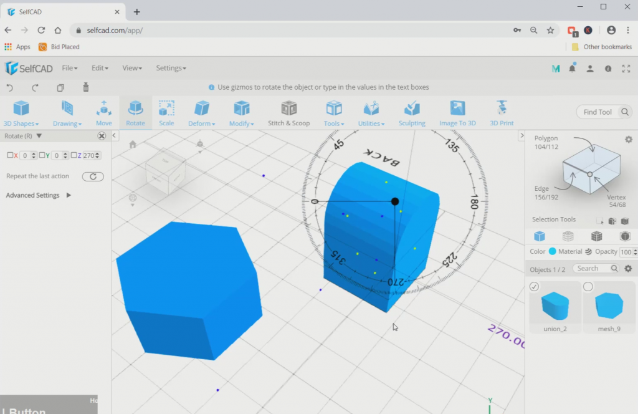Click the 3D Print icon
This screenshot has width=638, height=414.
pos(501,111)
